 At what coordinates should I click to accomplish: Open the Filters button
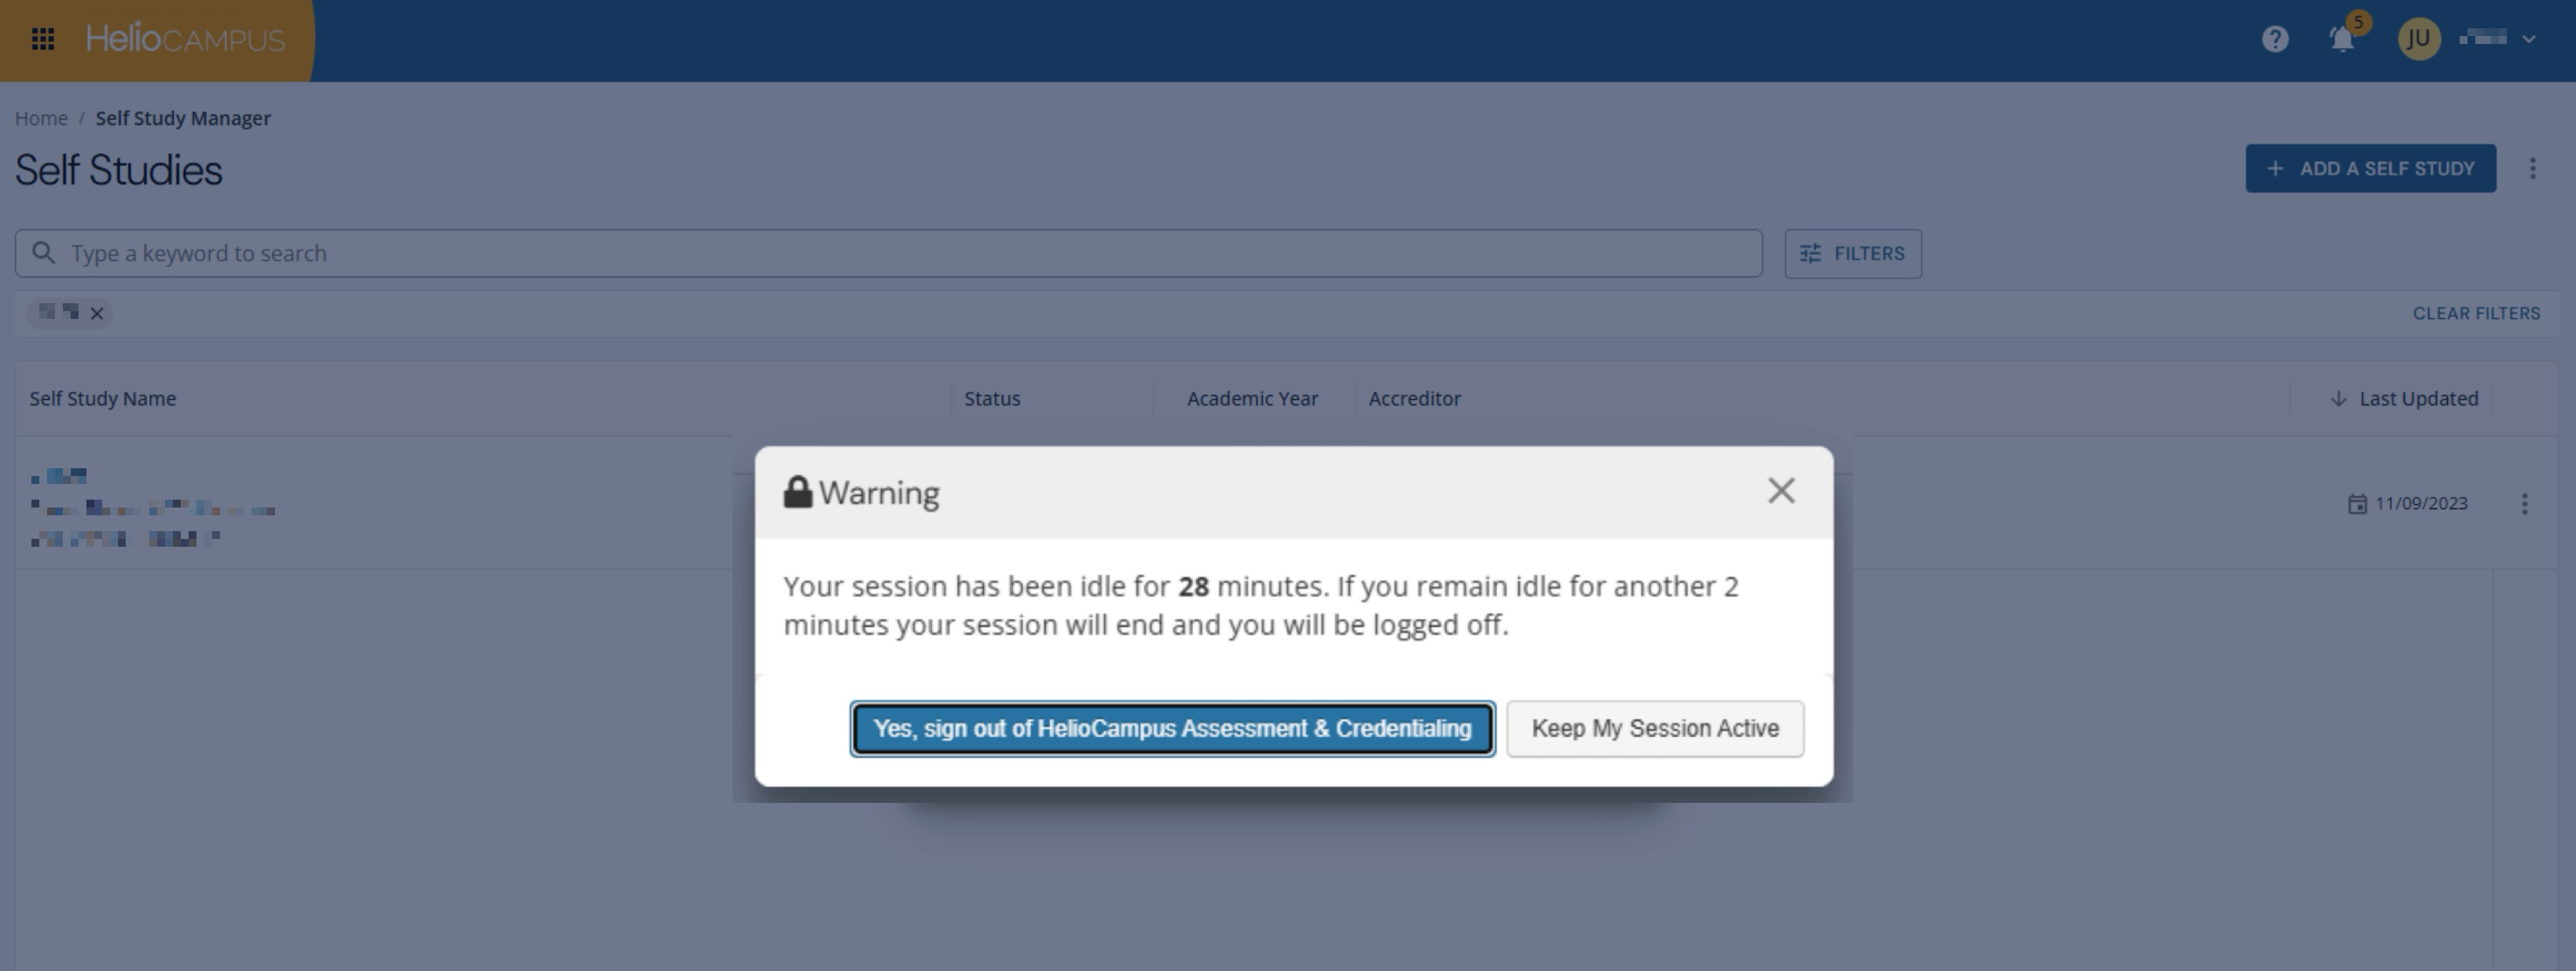(x=1853, y=253)
